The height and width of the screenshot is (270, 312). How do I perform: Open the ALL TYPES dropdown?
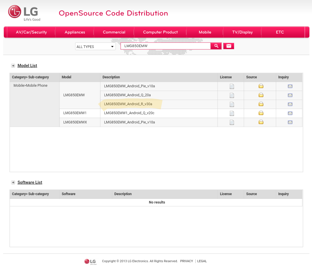pyautogui.click(x=95, y=47)
